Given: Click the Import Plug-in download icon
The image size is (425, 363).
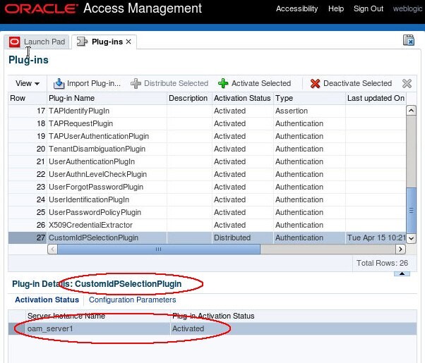Looking at the screenshot, I should pos(59,83).
